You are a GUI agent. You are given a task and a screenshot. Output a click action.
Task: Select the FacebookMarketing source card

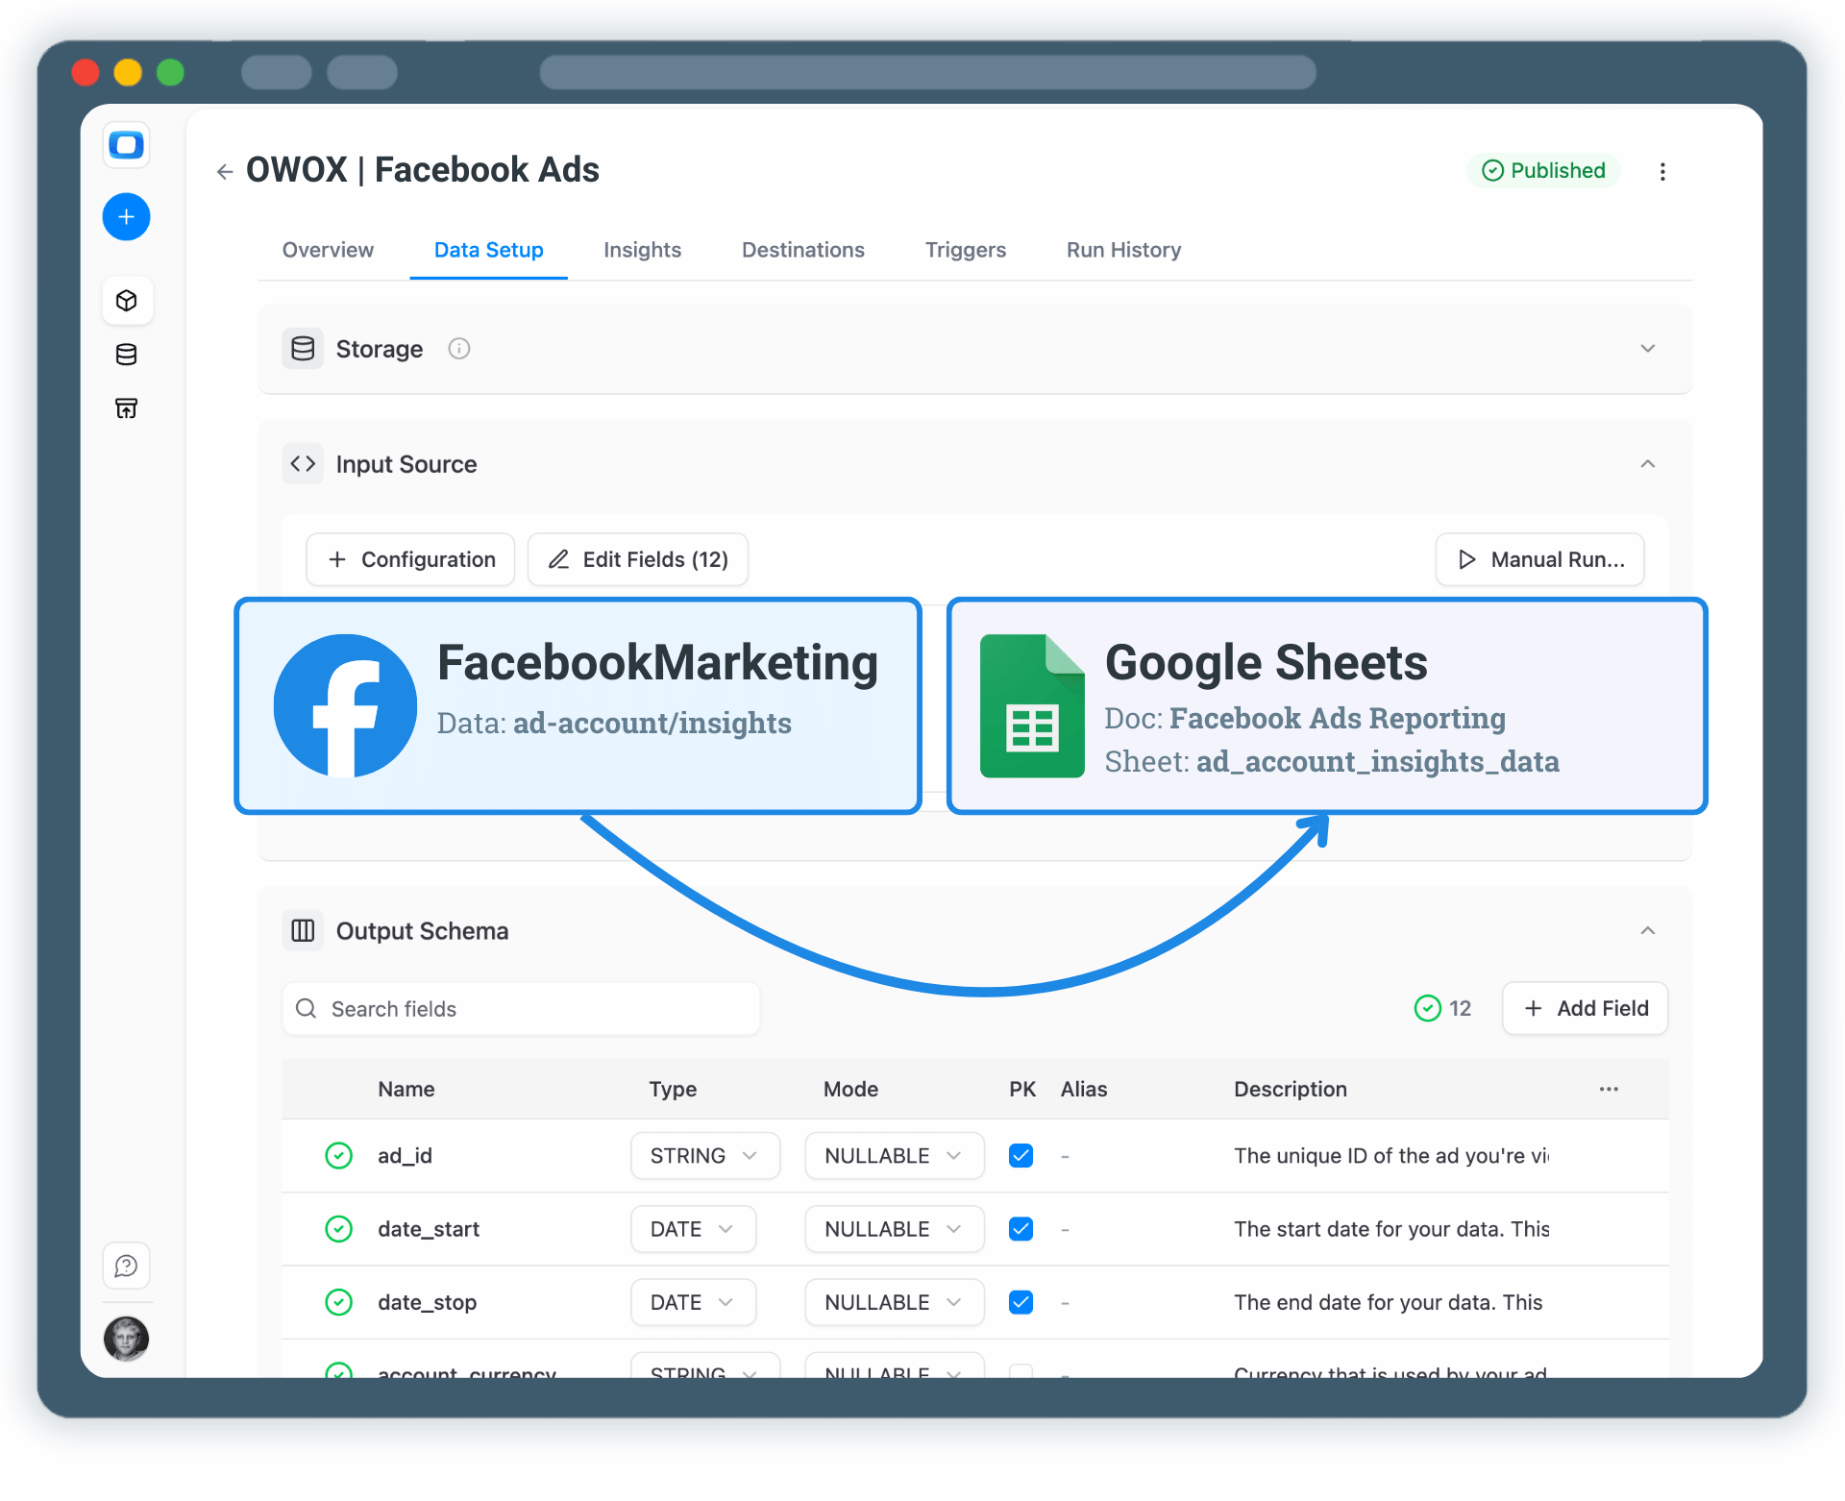click(x=577, y=705)
